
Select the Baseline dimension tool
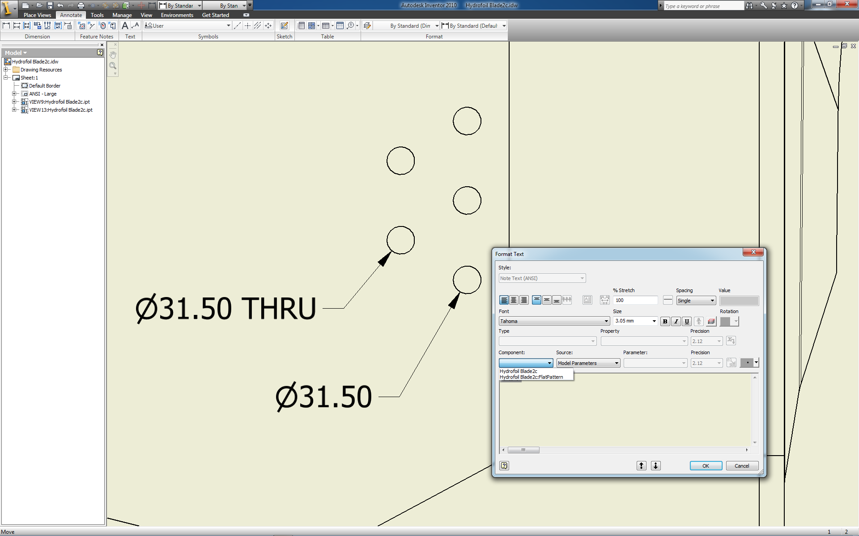(x=17, y=25)
